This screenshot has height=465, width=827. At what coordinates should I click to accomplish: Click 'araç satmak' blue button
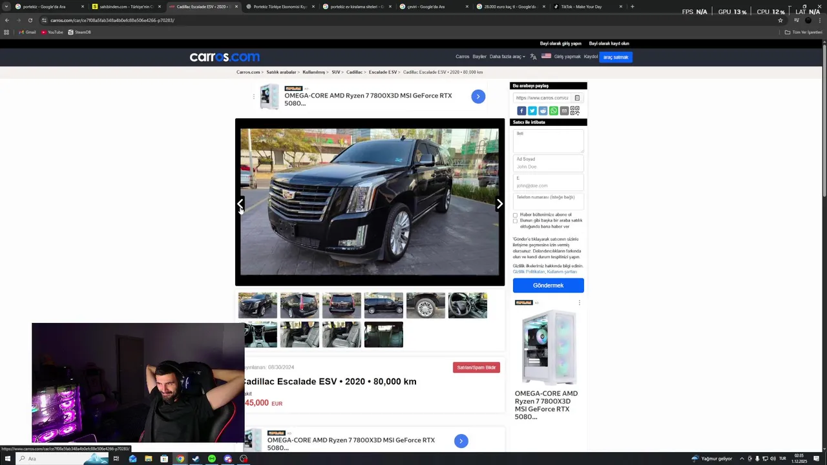click(x=616, y=57)
